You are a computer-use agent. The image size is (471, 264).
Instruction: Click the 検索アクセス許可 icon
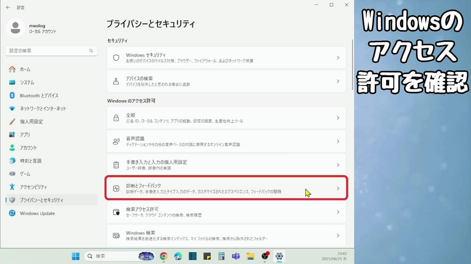[x=116, y=212]
